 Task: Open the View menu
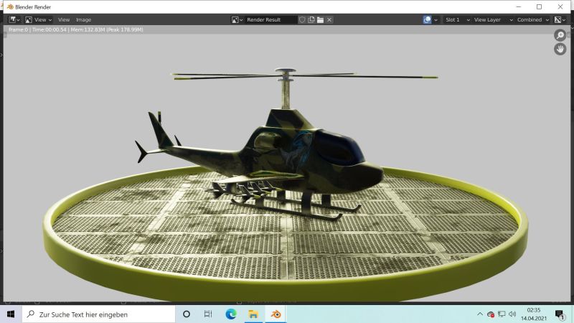pos(64,20)
